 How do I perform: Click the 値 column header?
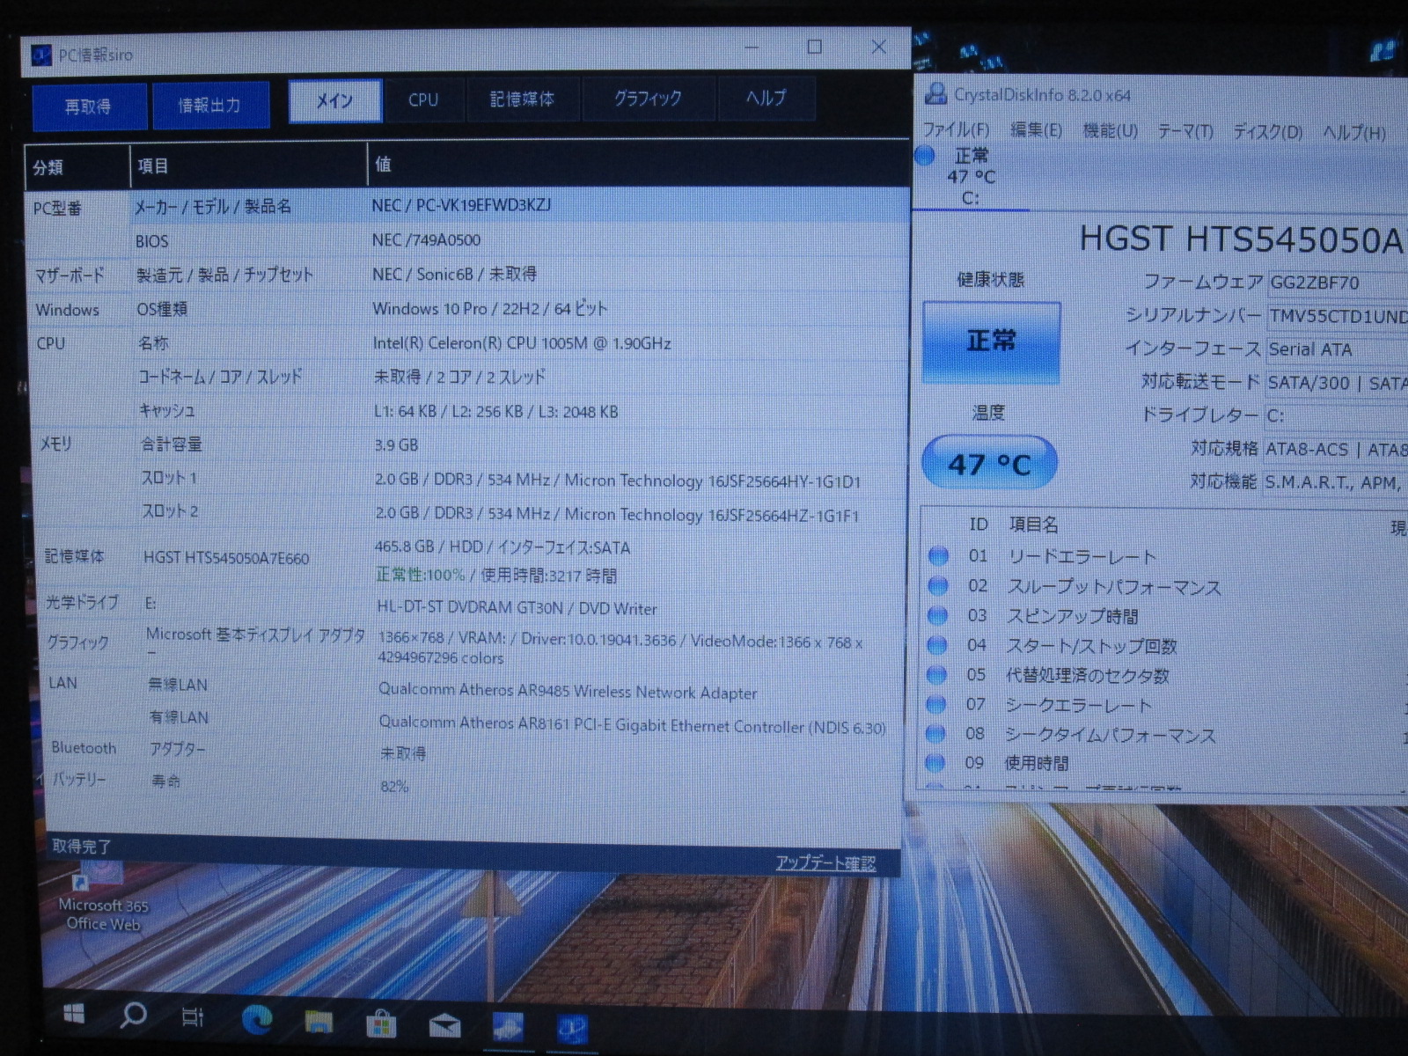click(638, 164)
